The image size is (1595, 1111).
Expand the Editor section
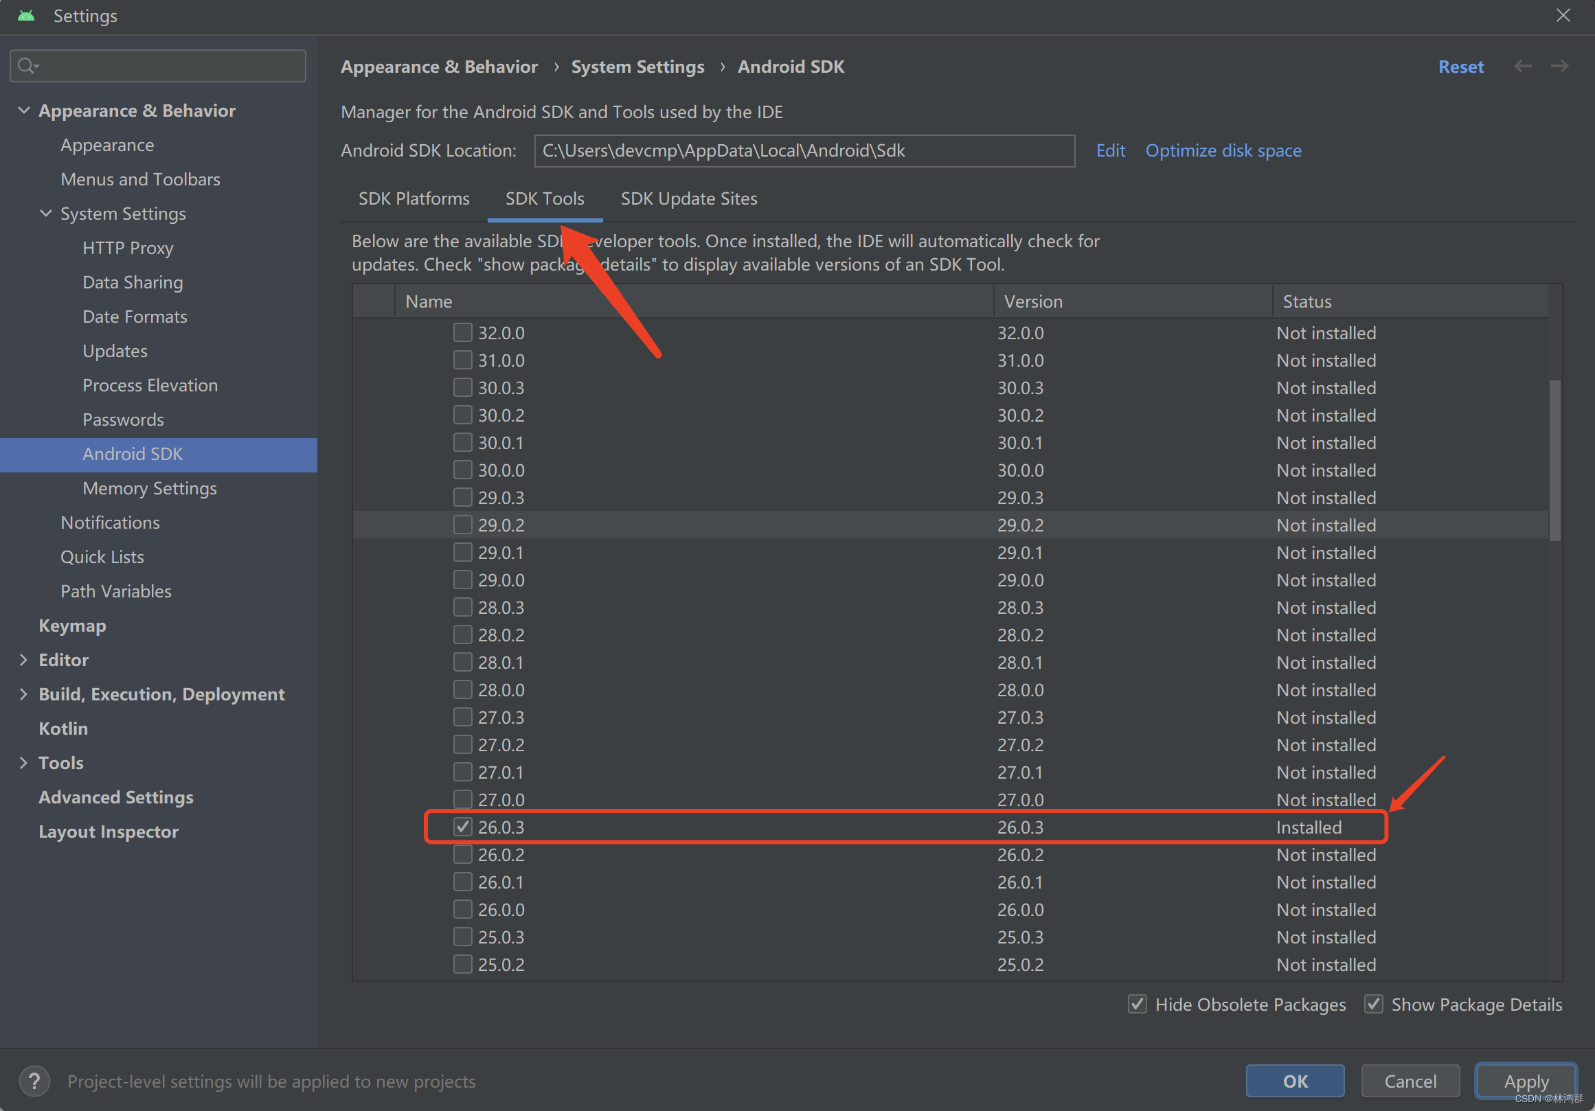point(23,660)
